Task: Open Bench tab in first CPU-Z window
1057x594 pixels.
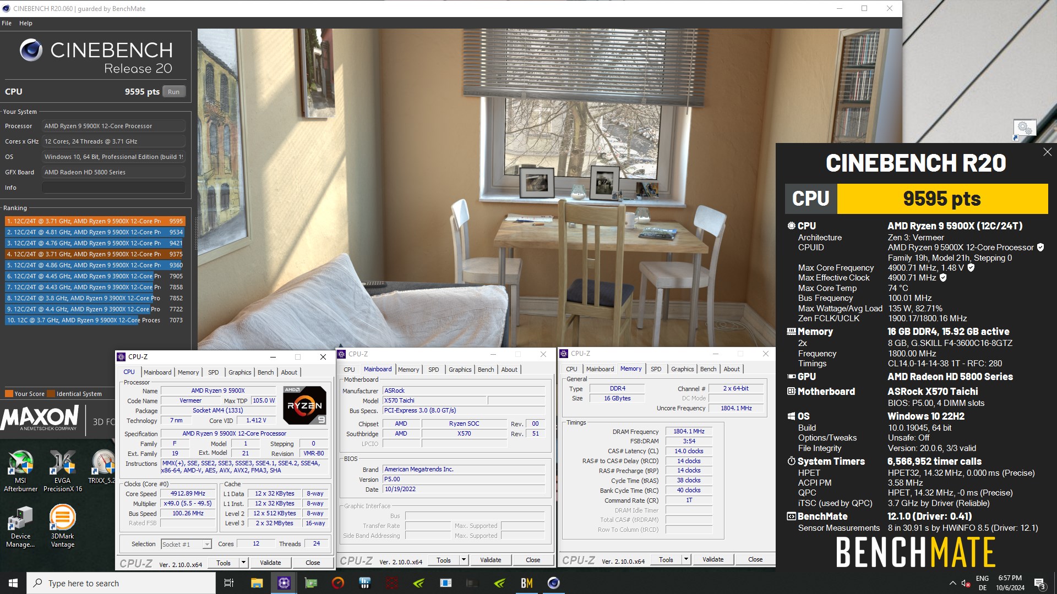Action: click(265, 372)
